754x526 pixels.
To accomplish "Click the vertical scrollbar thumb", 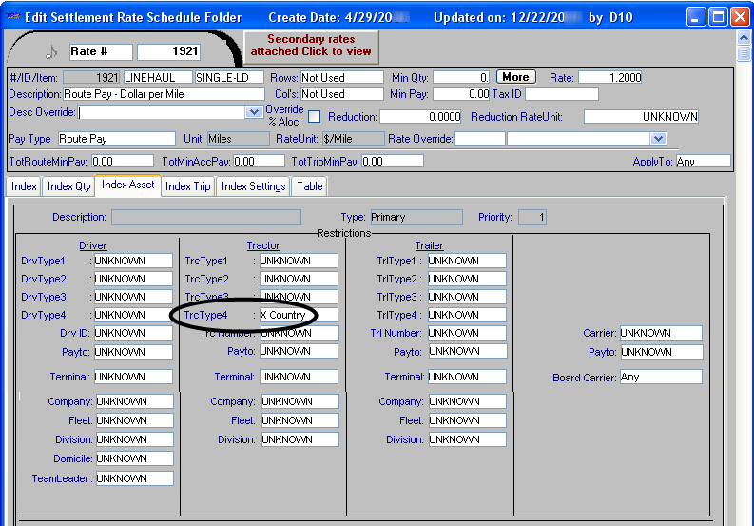I will pos(744,53).
